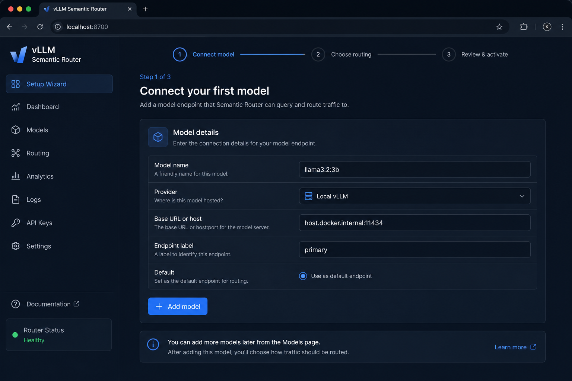This screenshot has width=572, height=381.
Task: Click the Setup Wizard grid icon
Action: click(x=16, y=84)
